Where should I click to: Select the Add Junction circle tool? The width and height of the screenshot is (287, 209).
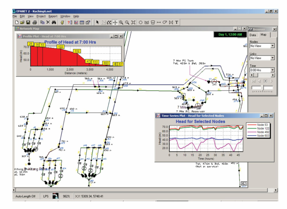(x=141, y=22)
